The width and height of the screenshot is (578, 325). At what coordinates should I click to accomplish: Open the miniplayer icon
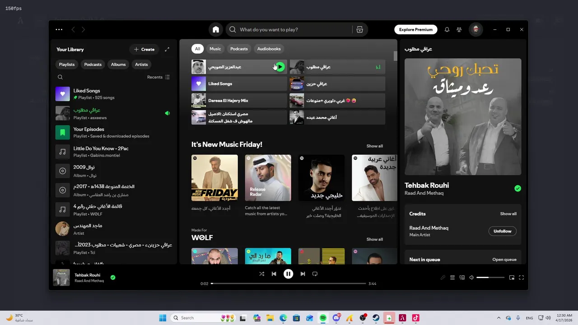click(x=512, y=278)
